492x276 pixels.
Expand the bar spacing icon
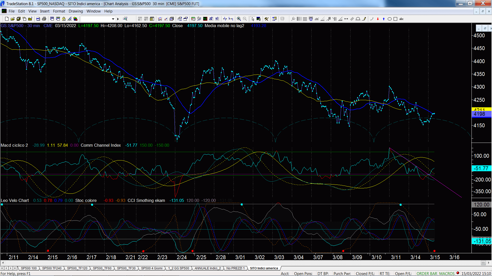click(231, 19)
